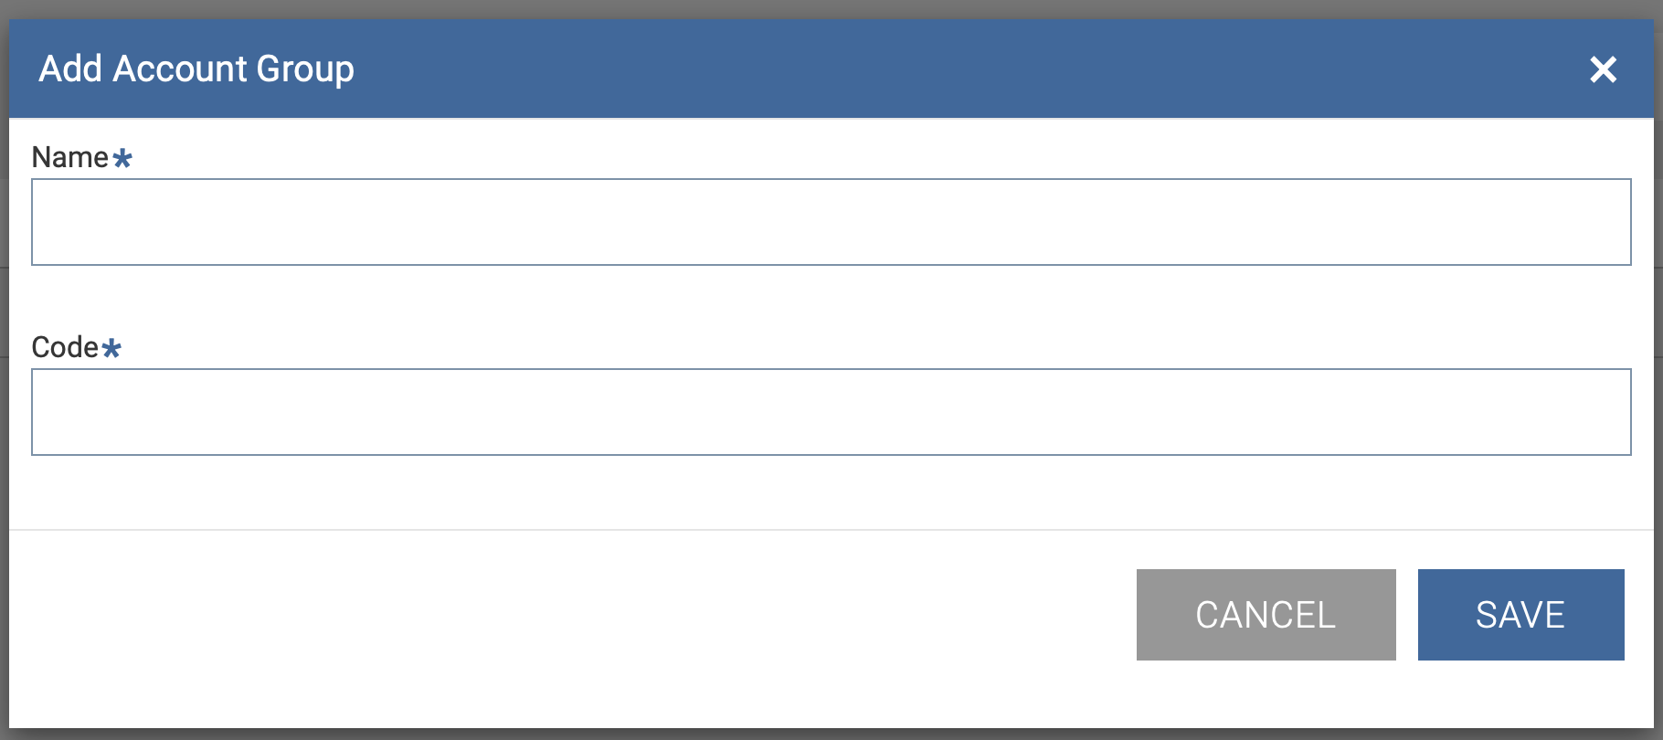
Task: Click the Add Account Group dialog title
Action: (196, 69)
